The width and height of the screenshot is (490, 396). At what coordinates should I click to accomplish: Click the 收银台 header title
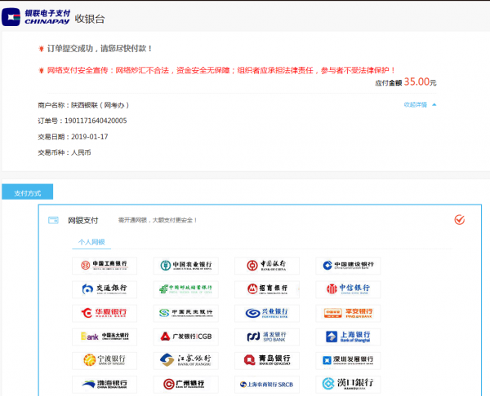[90, 19]
